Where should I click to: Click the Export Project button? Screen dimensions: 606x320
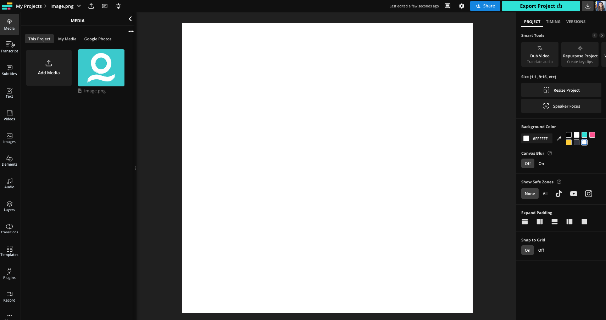tap(540, 6)
